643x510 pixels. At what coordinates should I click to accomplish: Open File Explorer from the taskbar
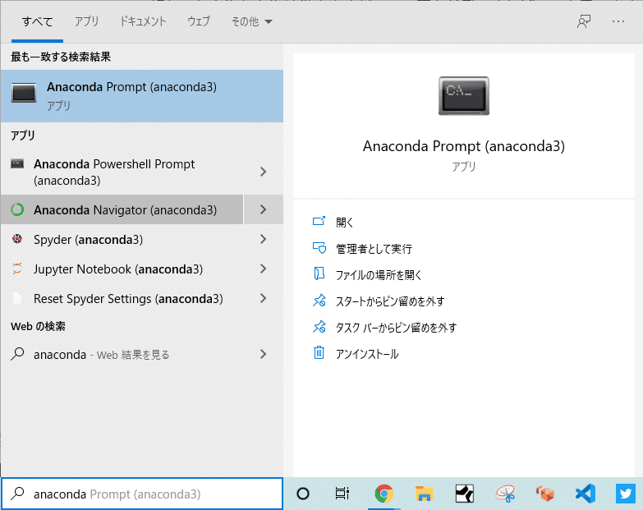(424, 494)
